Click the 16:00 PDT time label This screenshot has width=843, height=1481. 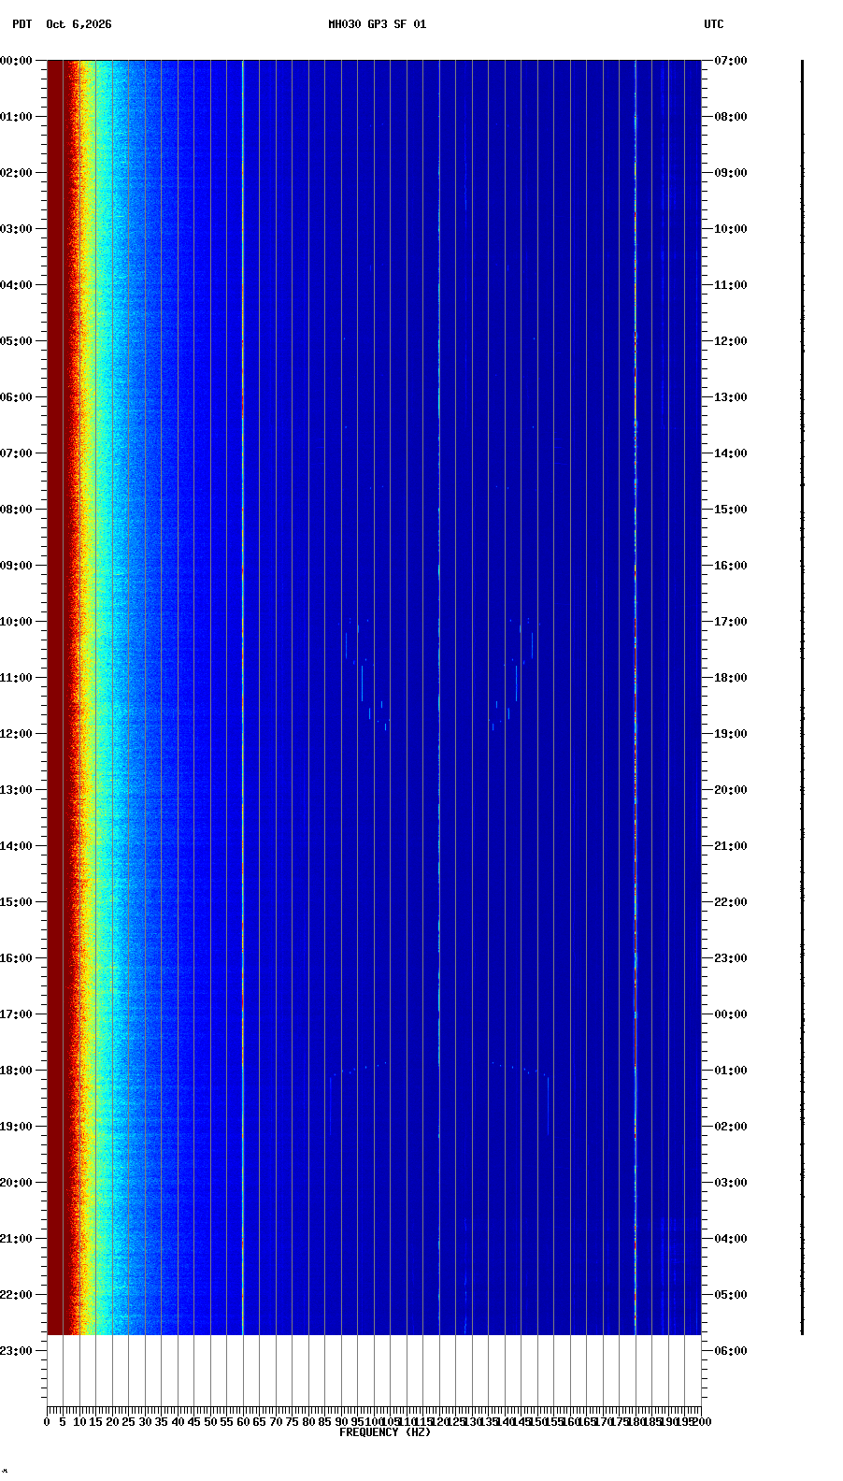pos(16,958)
